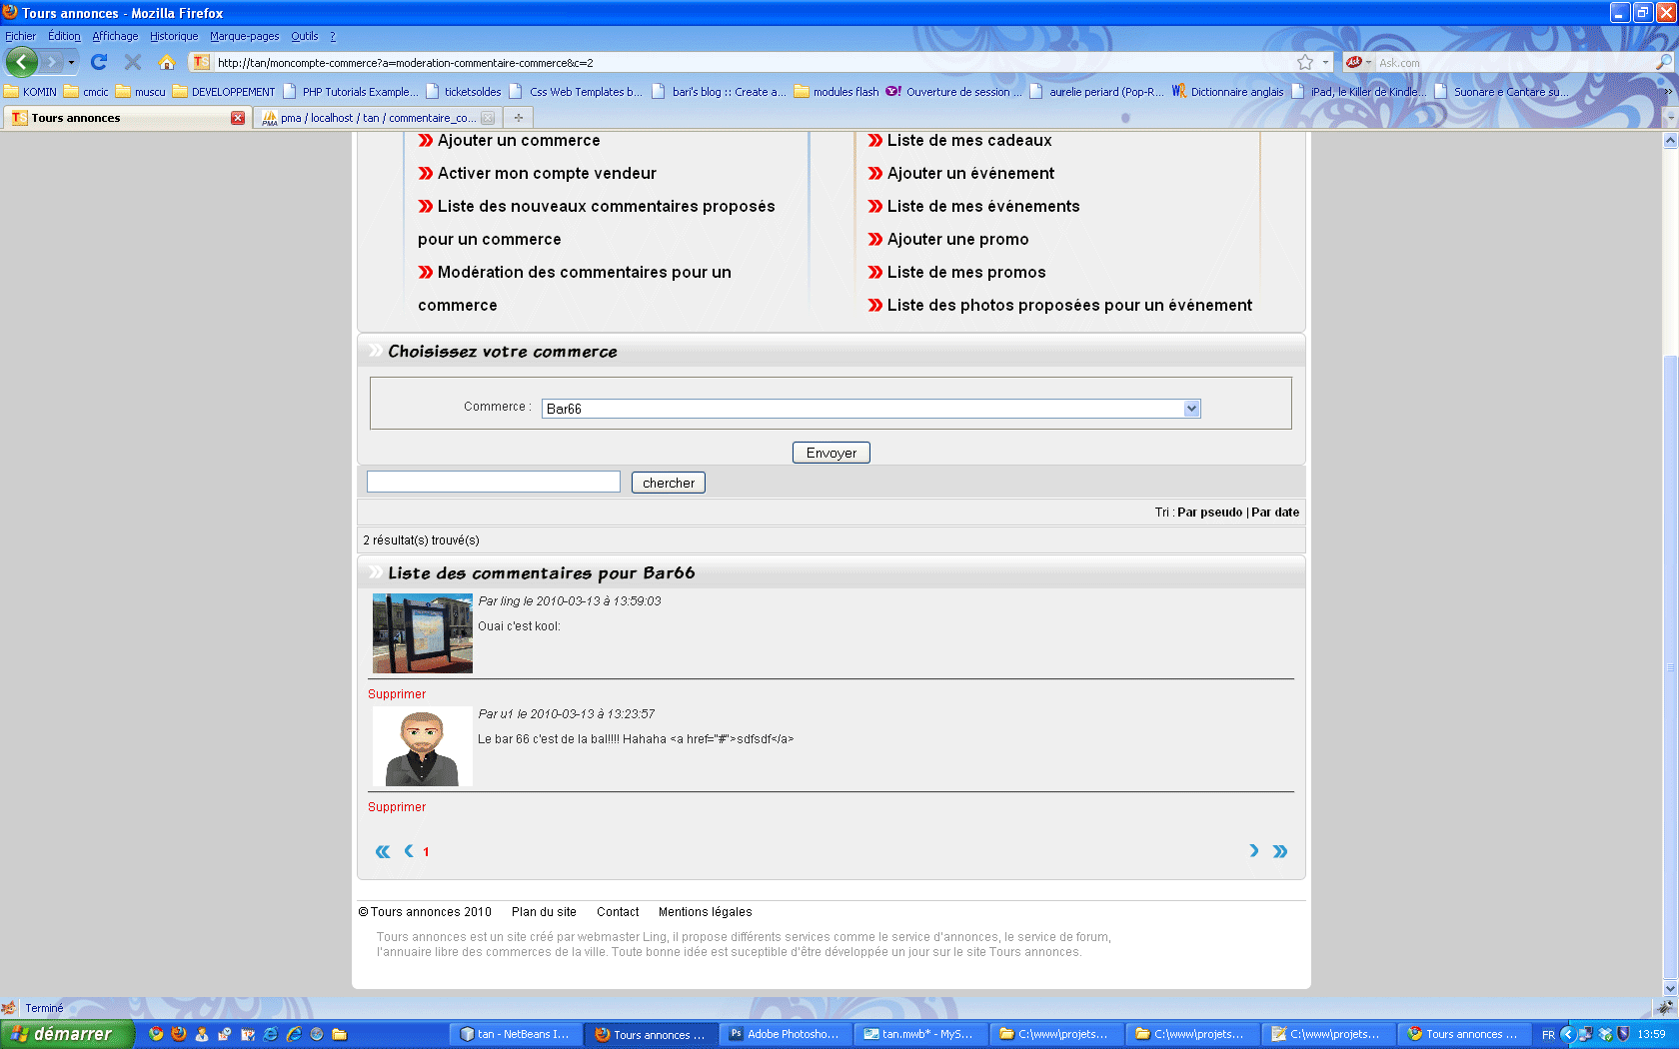Click the Firefox back arrow button
The width and height of the screenshot is (1679, 1049).
tap(21, 62)
